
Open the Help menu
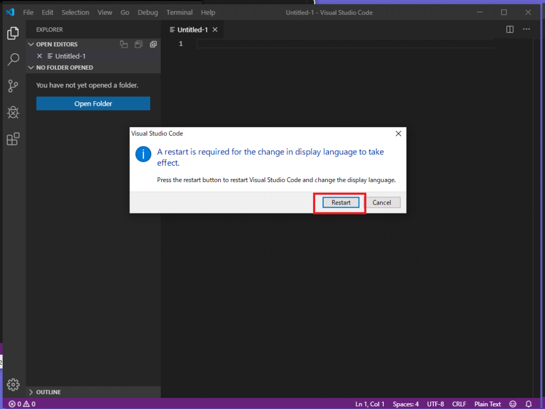[208, 13]
